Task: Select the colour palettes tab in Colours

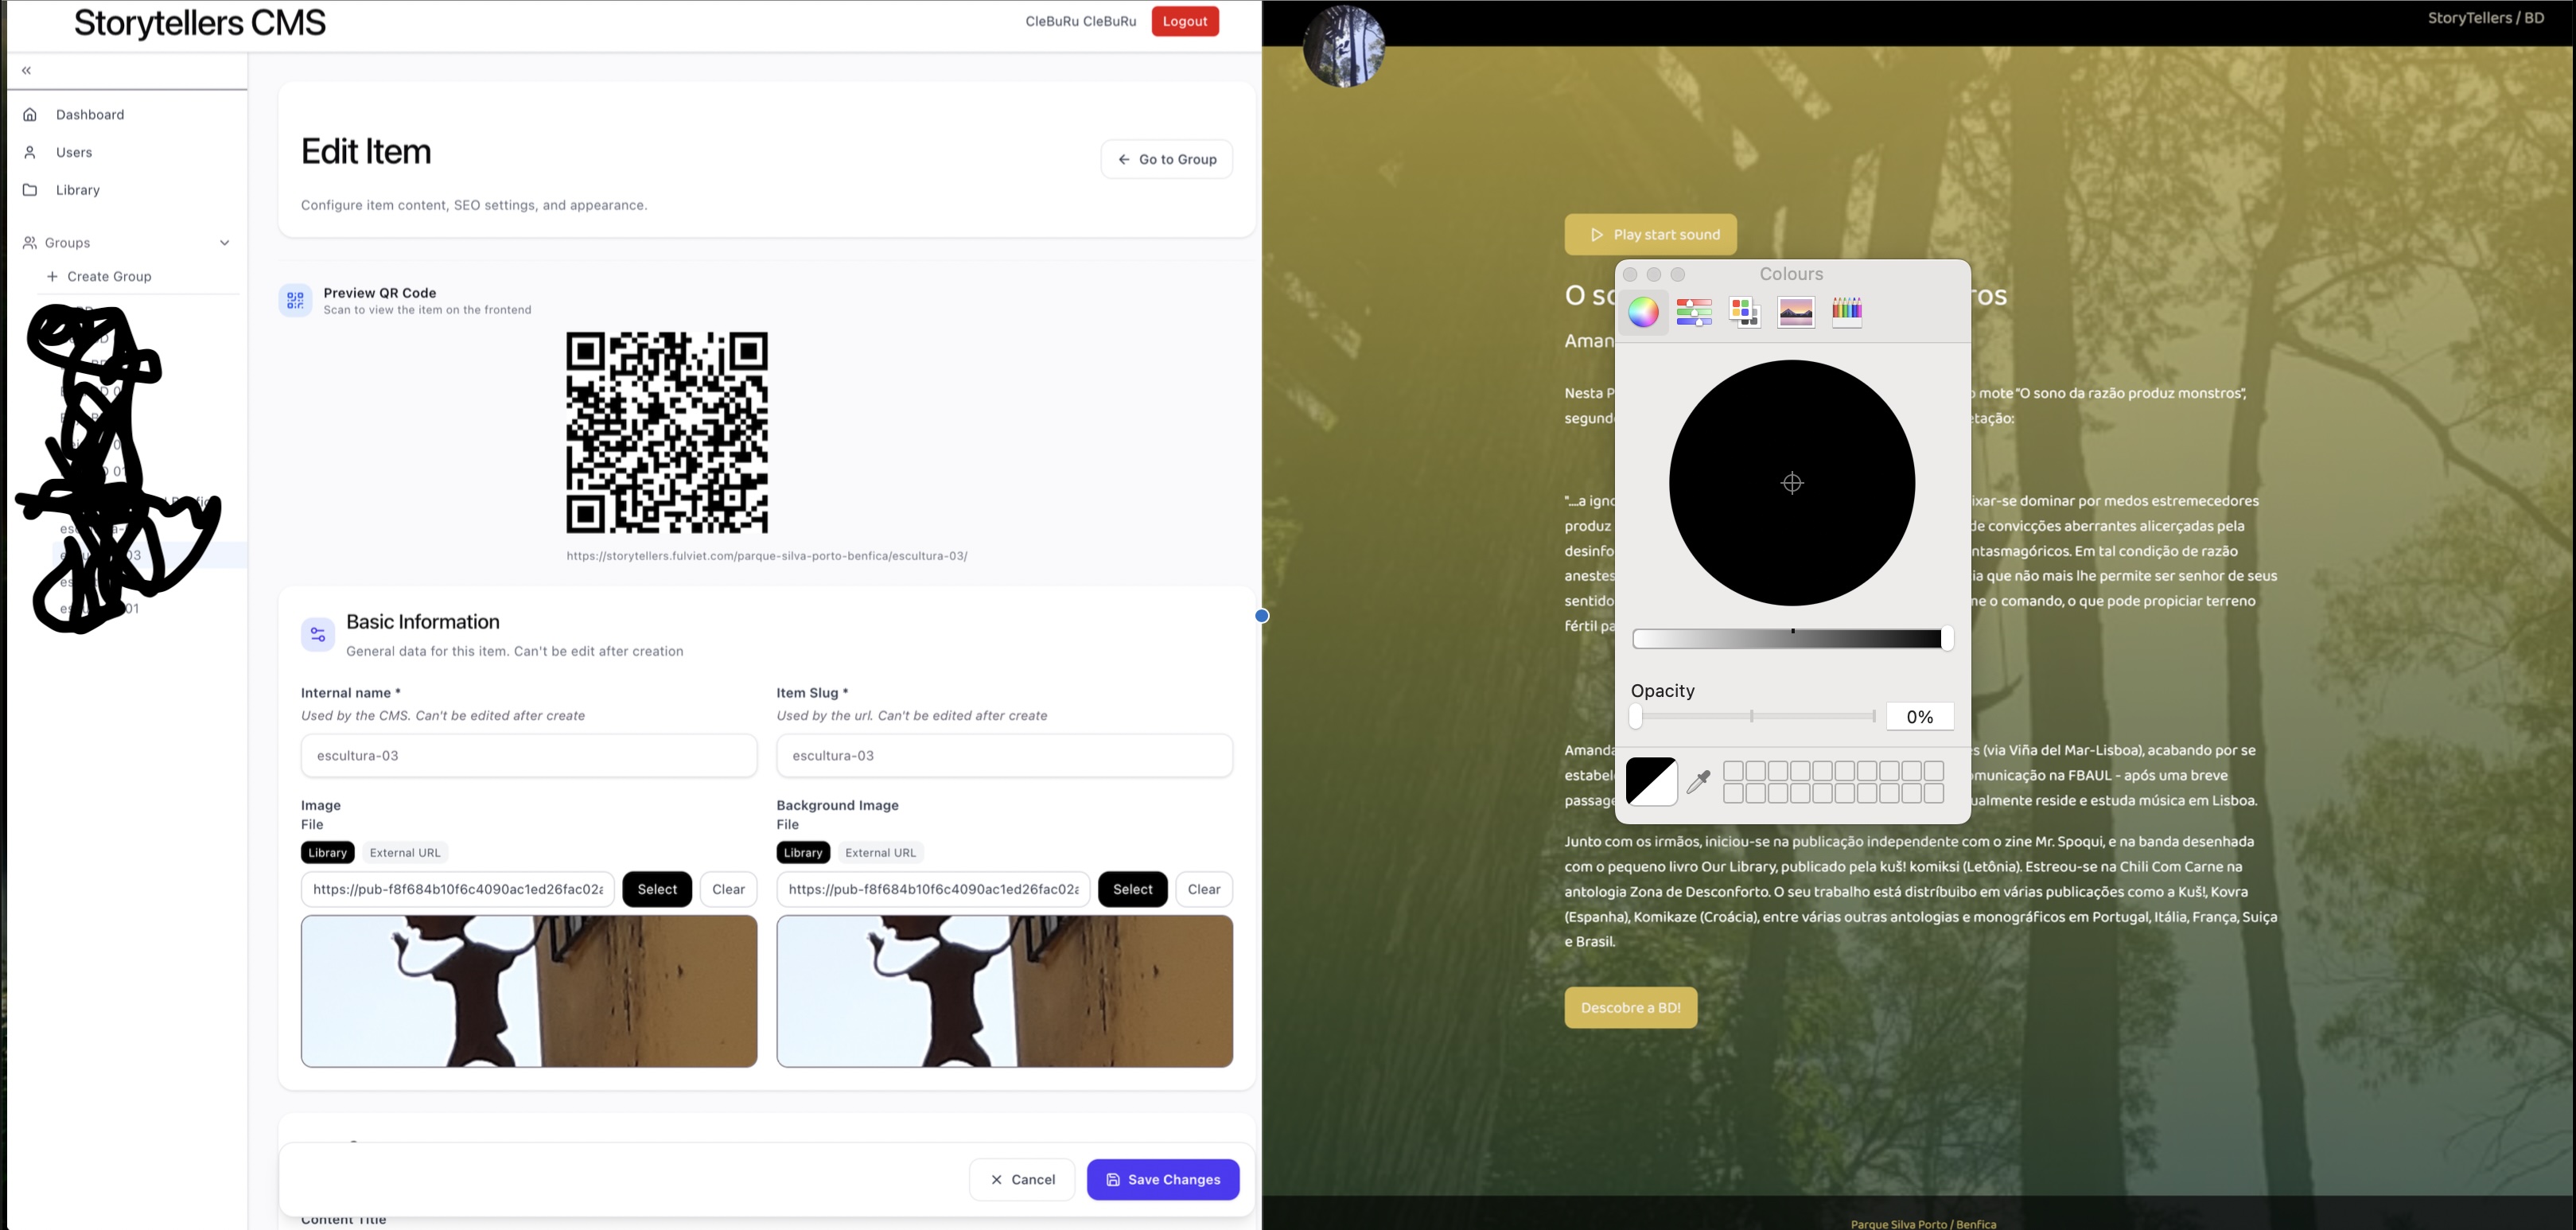Action: pos(1745,312)
